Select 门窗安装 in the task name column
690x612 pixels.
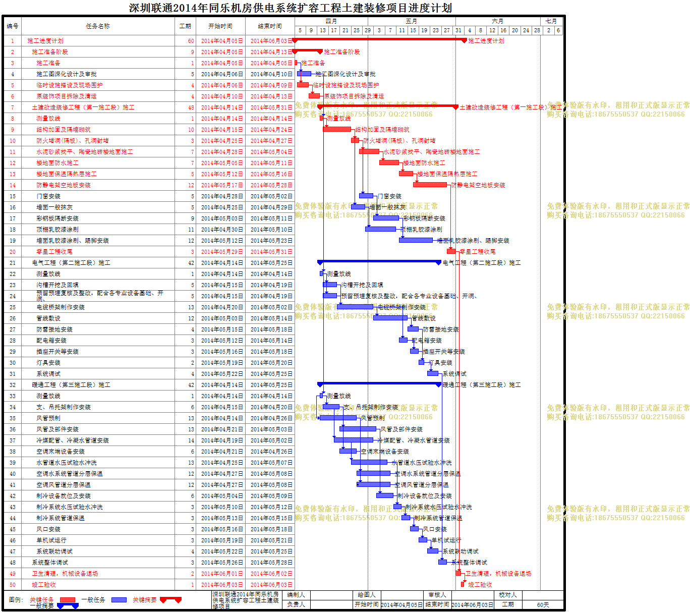(x=48, y=196)
